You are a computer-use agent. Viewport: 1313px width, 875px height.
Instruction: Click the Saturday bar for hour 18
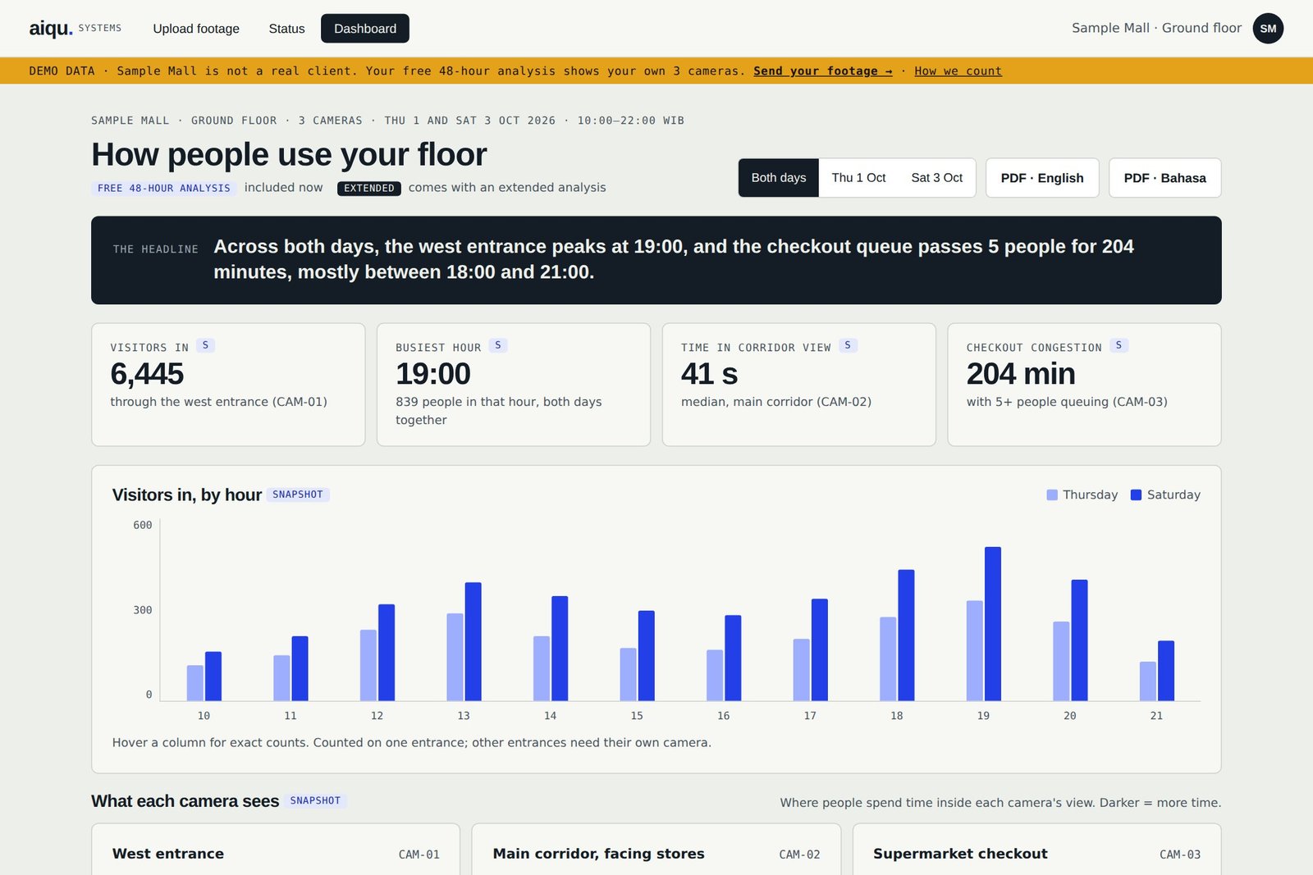pos(906,635)
